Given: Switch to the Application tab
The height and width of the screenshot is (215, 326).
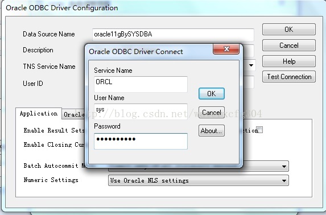Looking at the screenshot, I should coord(39,114).
